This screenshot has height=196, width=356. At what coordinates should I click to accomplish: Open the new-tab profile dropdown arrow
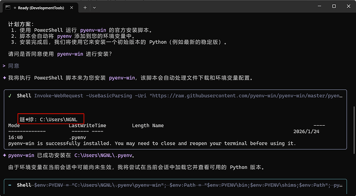[x=94, y=8]
